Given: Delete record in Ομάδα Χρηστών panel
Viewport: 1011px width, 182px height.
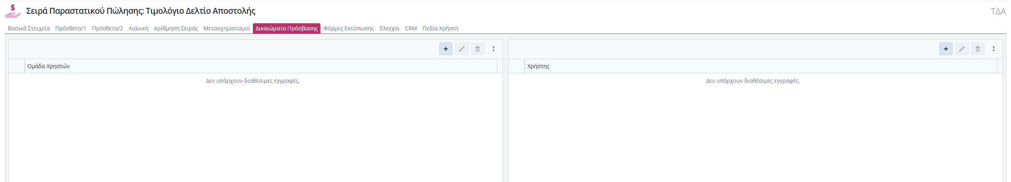Looking at the screenshot, I should pos(478,49).
